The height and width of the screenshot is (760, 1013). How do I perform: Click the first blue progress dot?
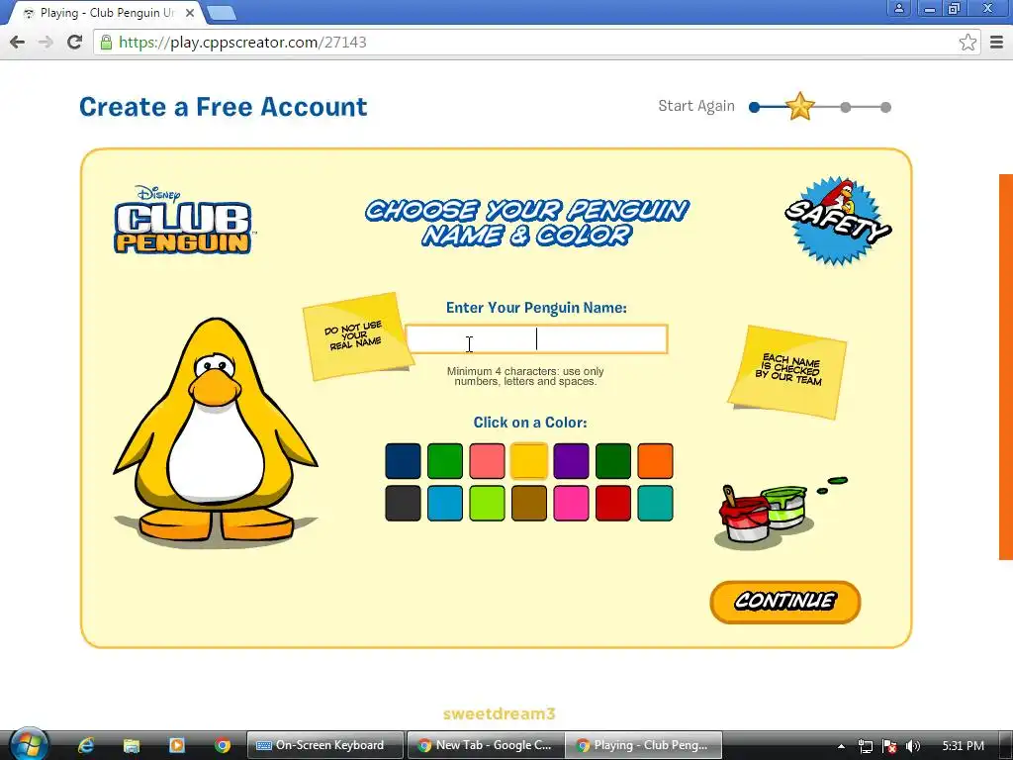[x=754, y=107]
